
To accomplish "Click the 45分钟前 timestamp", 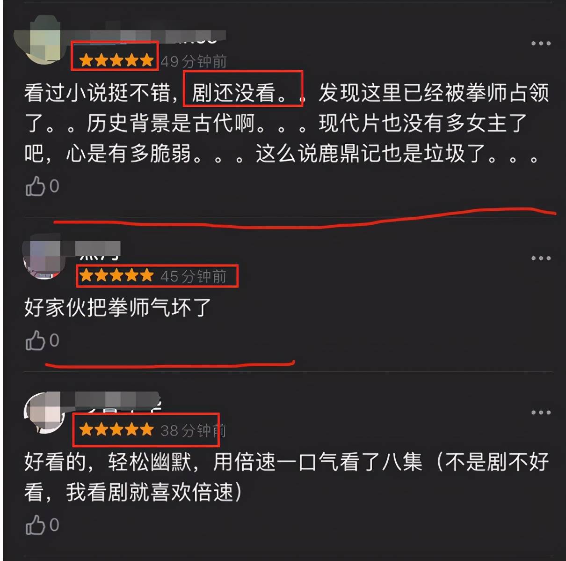I will coord(194,276).
